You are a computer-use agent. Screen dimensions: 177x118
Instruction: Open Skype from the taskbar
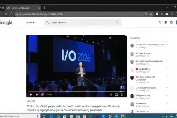[103, 116]
